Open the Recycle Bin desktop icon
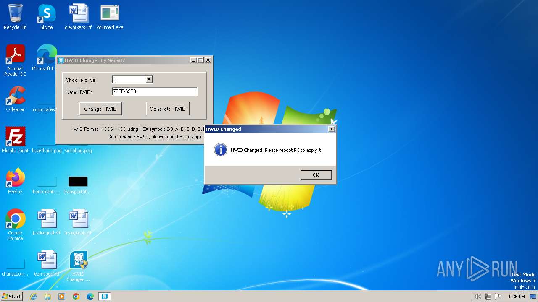 coord(15,17)
